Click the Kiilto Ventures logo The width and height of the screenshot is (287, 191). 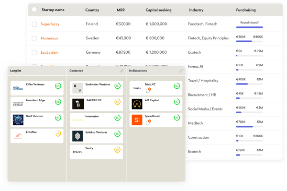point(18,88)
